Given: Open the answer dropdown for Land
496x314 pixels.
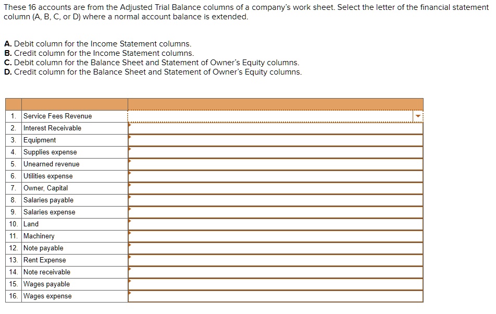Looking at the screenshot, I should coord(275,224).
